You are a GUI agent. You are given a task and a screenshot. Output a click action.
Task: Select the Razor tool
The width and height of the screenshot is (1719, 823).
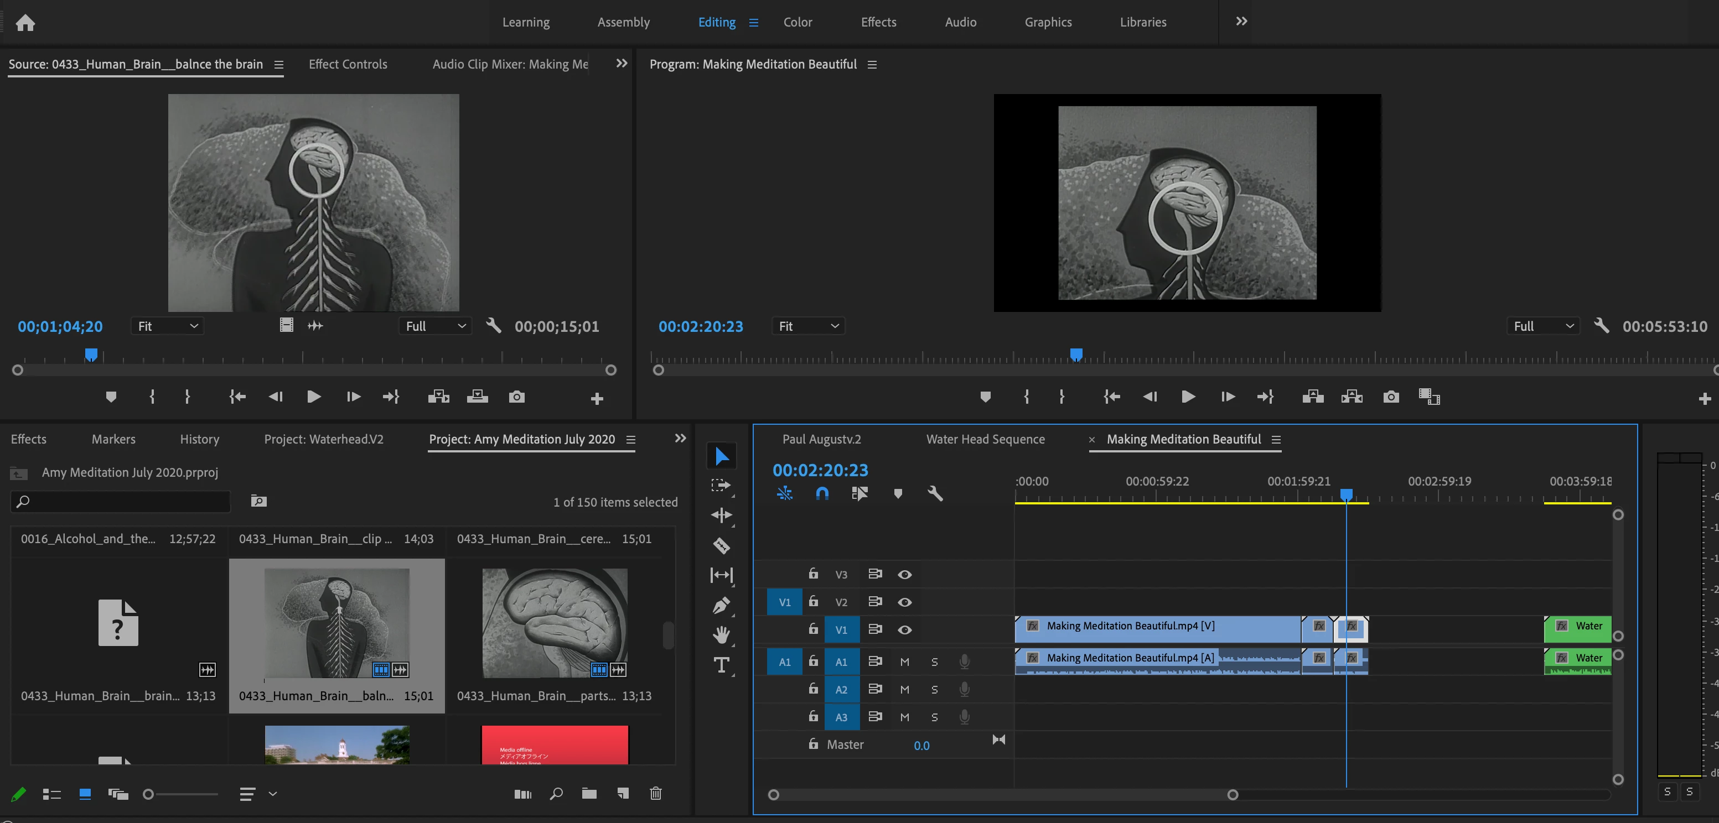click(721, 545)
